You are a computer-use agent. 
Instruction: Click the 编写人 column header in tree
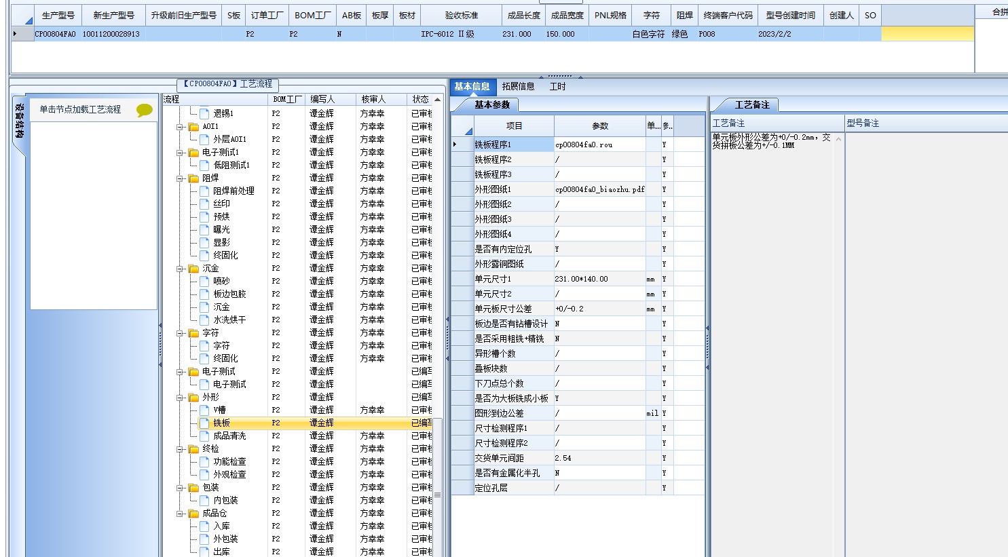[331, 99]
